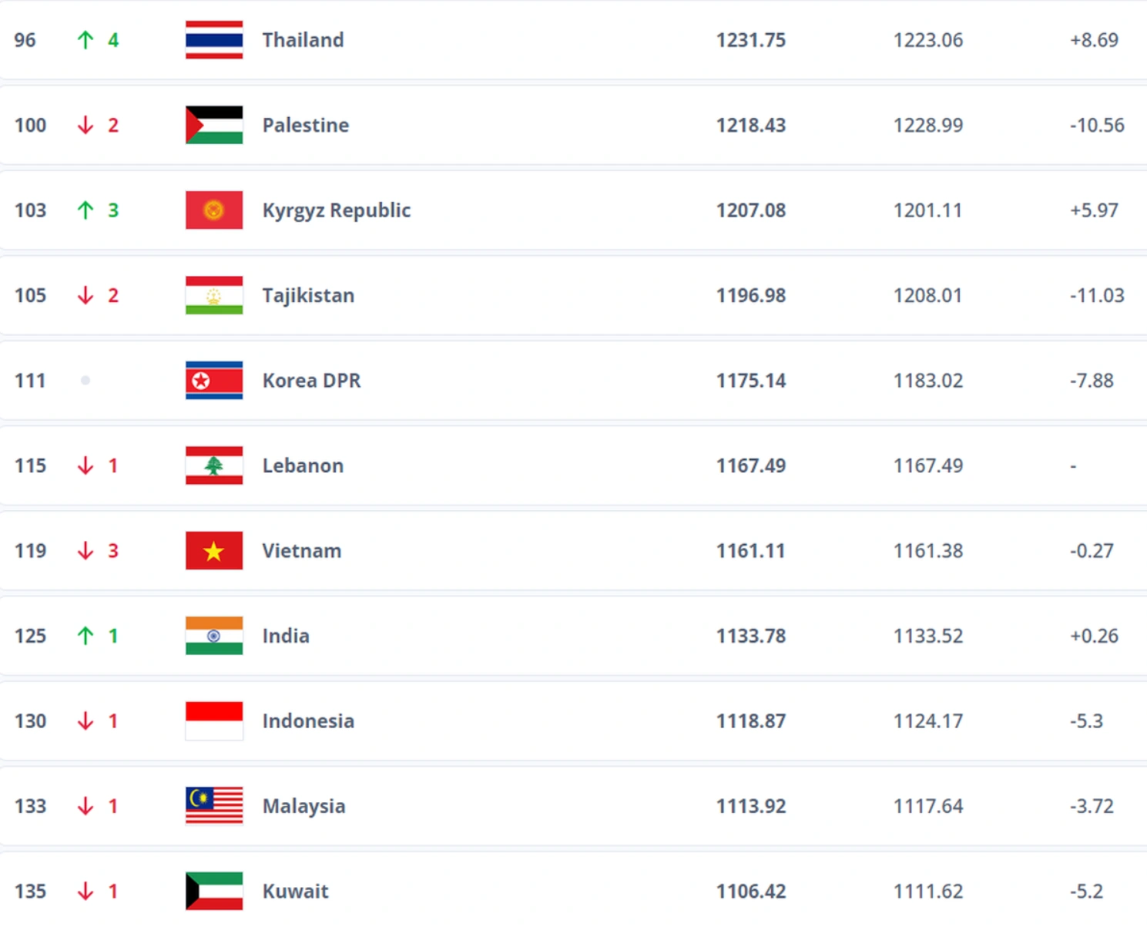
Task: Select the Vietnam country name
Action: coord(301,551)
